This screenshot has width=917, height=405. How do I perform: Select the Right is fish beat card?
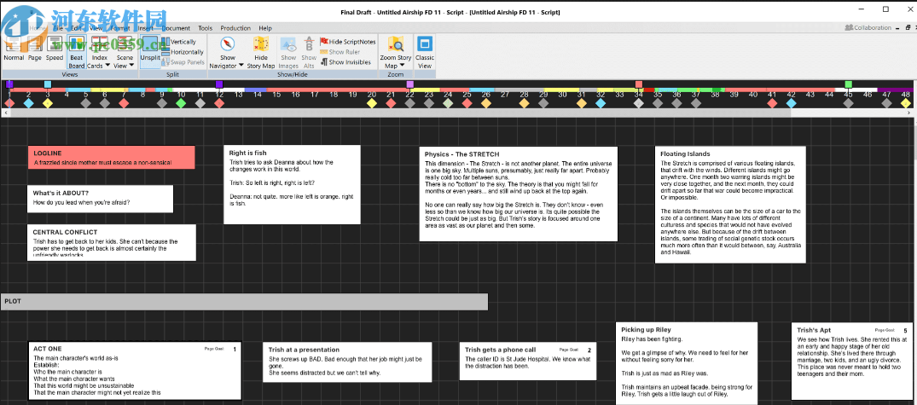292,184
